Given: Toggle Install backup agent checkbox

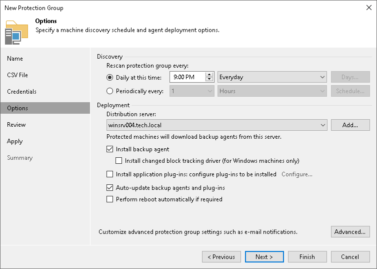Looking at the screenshot, I should [109, 149].
